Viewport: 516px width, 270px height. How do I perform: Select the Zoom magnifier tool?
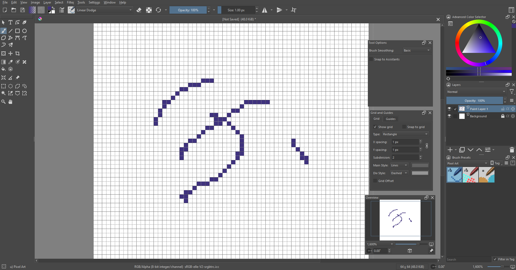[x=3, y=102]
